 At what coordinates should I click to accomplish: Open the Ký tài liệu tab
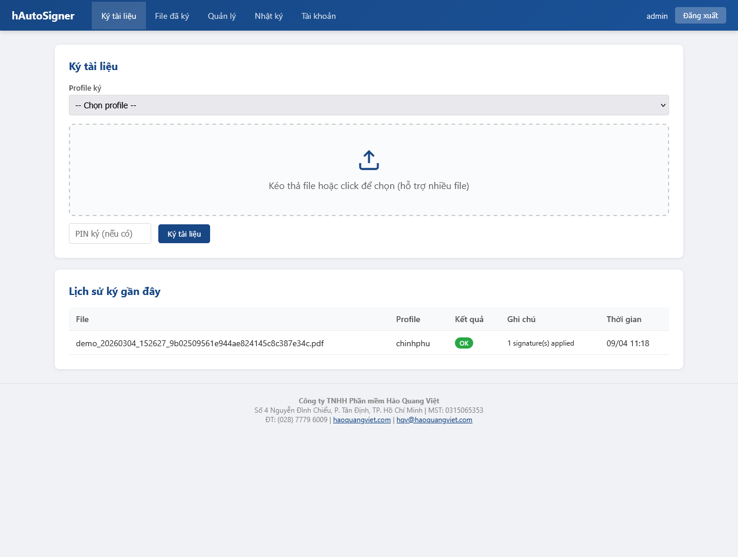[x=119, y=16]
